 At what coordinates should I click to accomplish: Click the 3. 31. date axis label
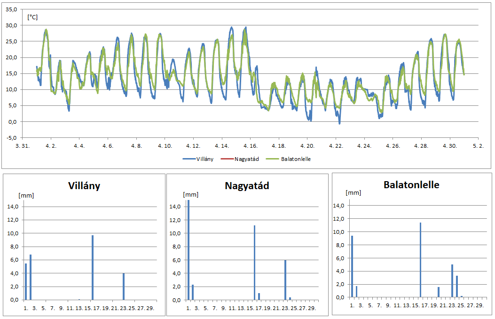click(23, 146)
